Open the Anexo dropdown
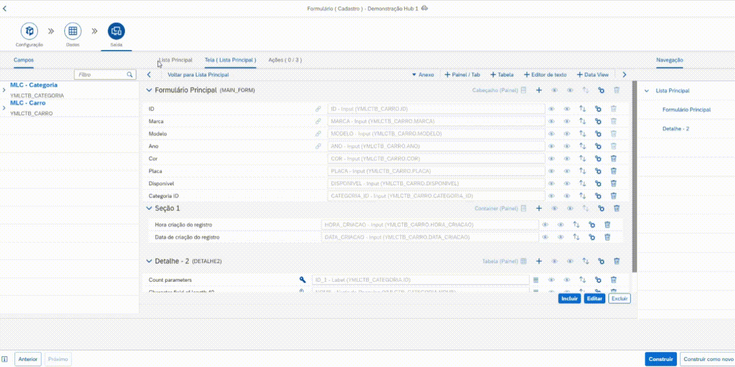735x367 pixels. [423, 75]
